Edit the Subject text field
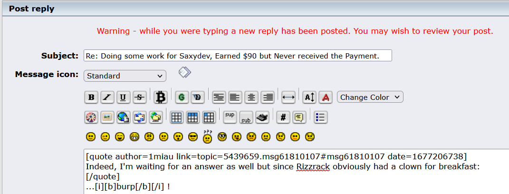The width and height of the screenshot is (509, 194). pyautogui.click(x=238, y=55)
